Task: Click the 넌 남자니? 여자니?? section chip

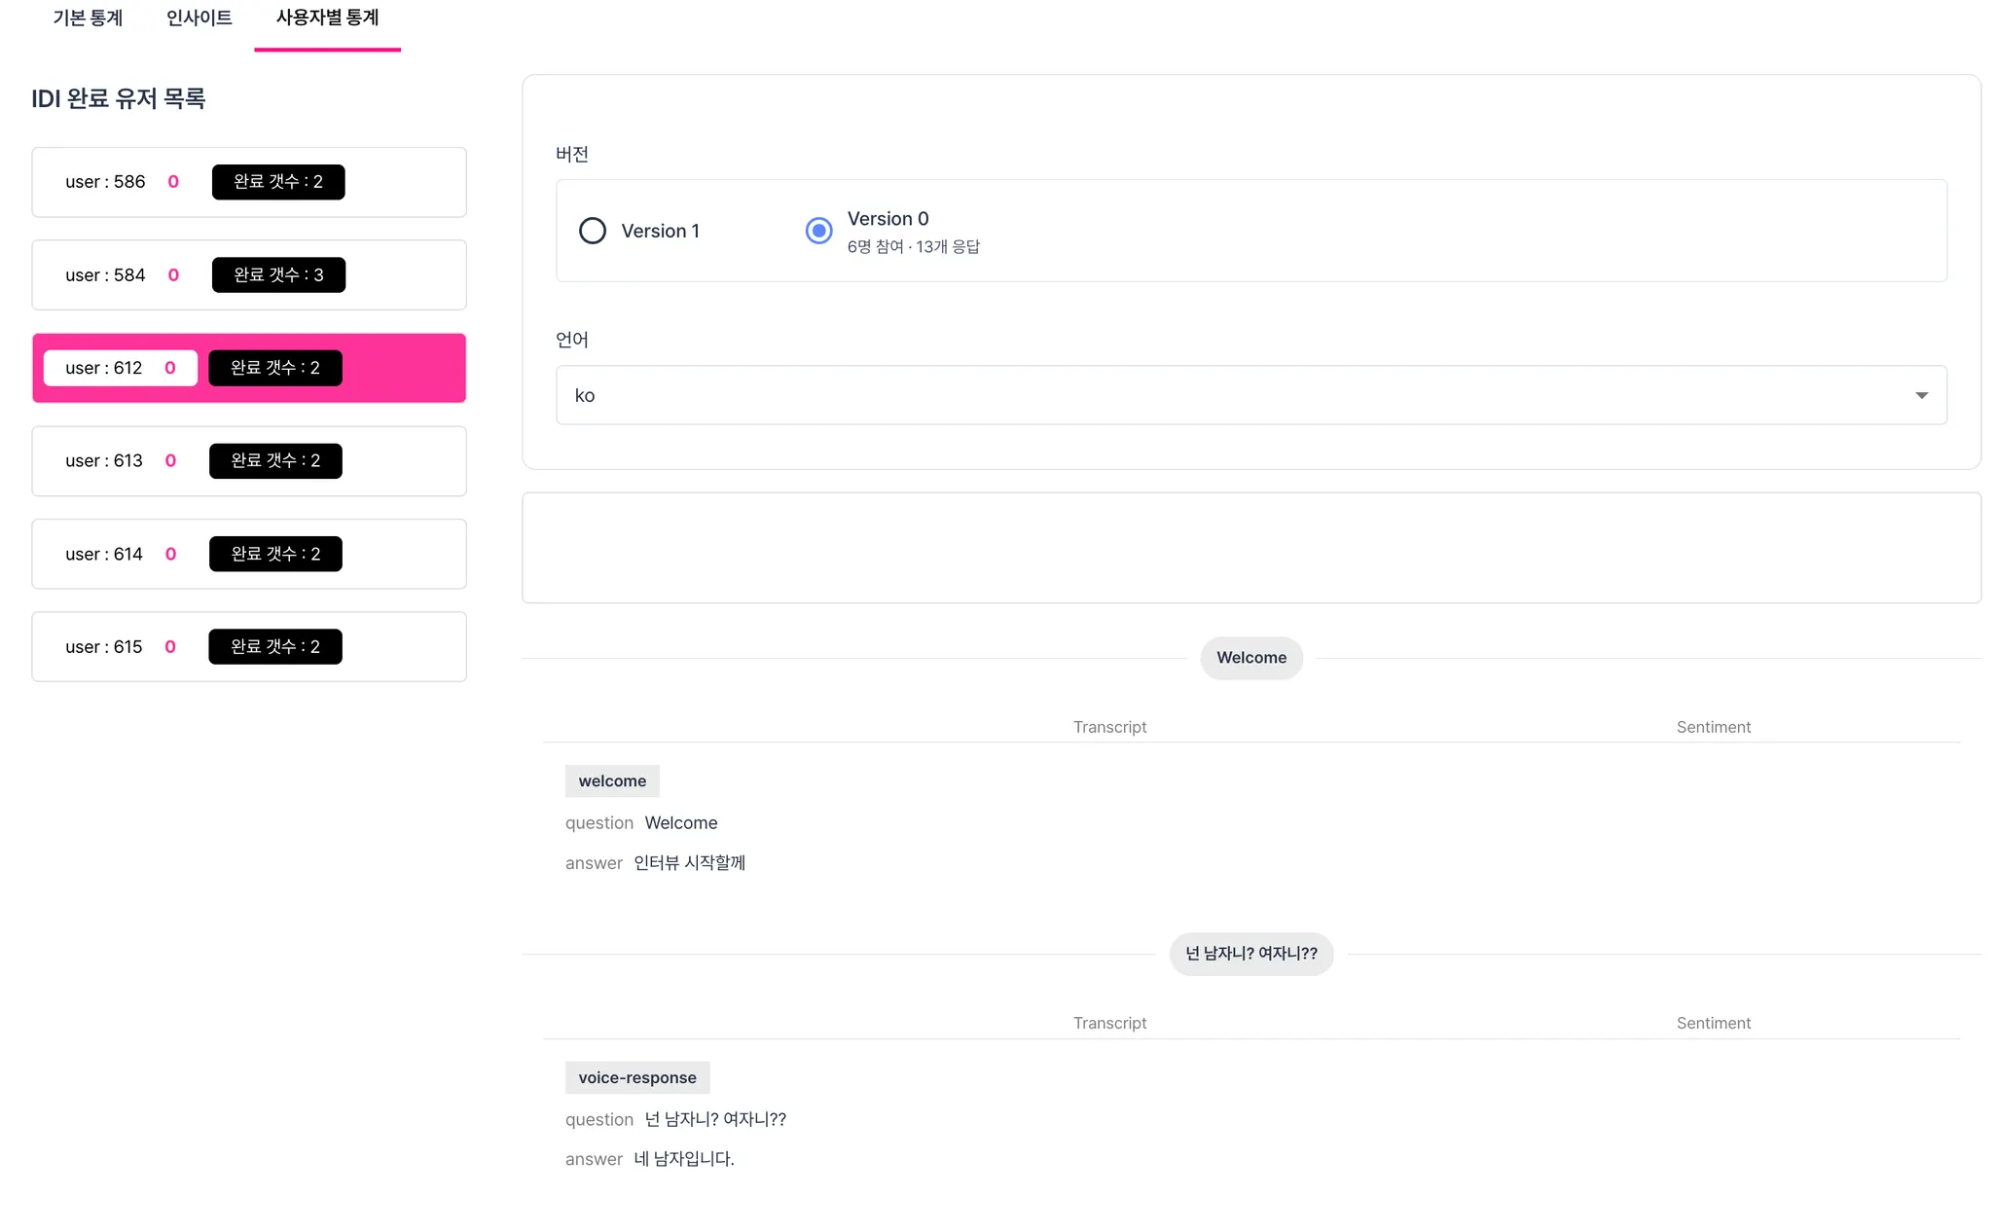Action: point(1250,954)
